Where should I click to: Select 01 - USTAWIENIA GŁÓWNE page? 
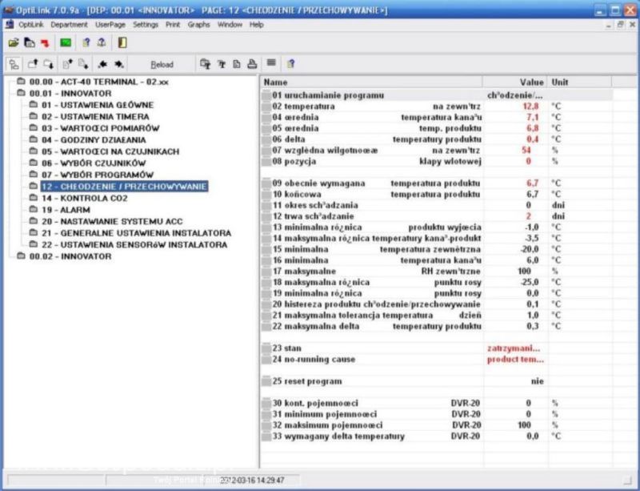click(x=98, y=105)
